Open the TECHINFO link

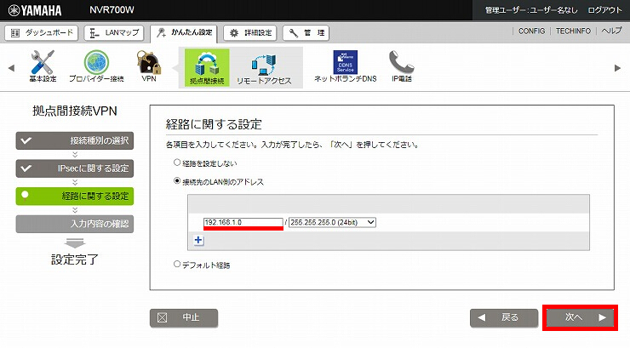coord(573,31)
